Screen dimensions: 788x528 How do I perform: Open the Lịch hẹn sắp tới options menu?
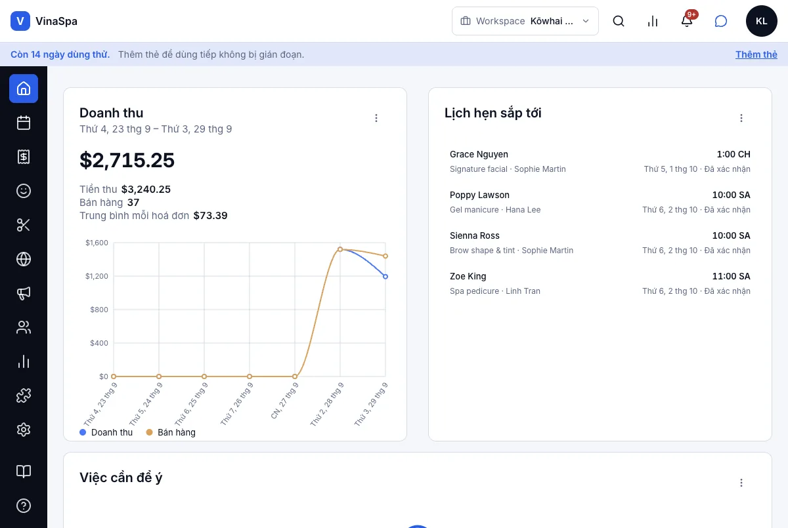[x=741, y=118]
